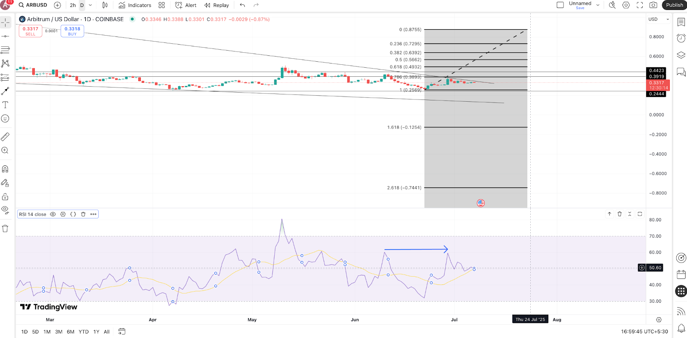The image size is (687, 338).
Task: Undo the last chart action
Action: [x=243, y=5]
